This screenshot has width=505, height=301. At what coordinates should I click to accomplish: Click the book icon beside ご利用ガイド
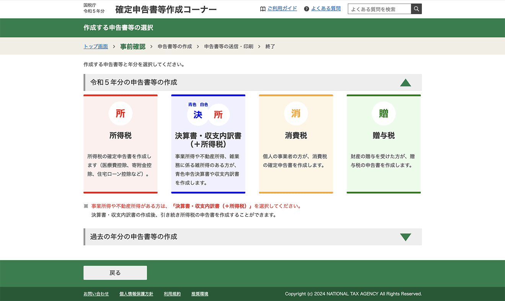coord(263,9)
